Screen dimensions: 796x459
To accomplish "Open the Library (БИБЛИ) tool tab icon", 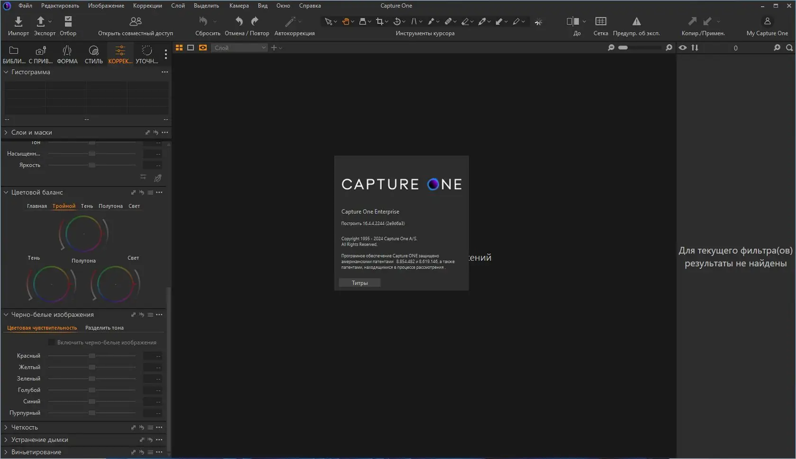I will (x=14, y=51).
